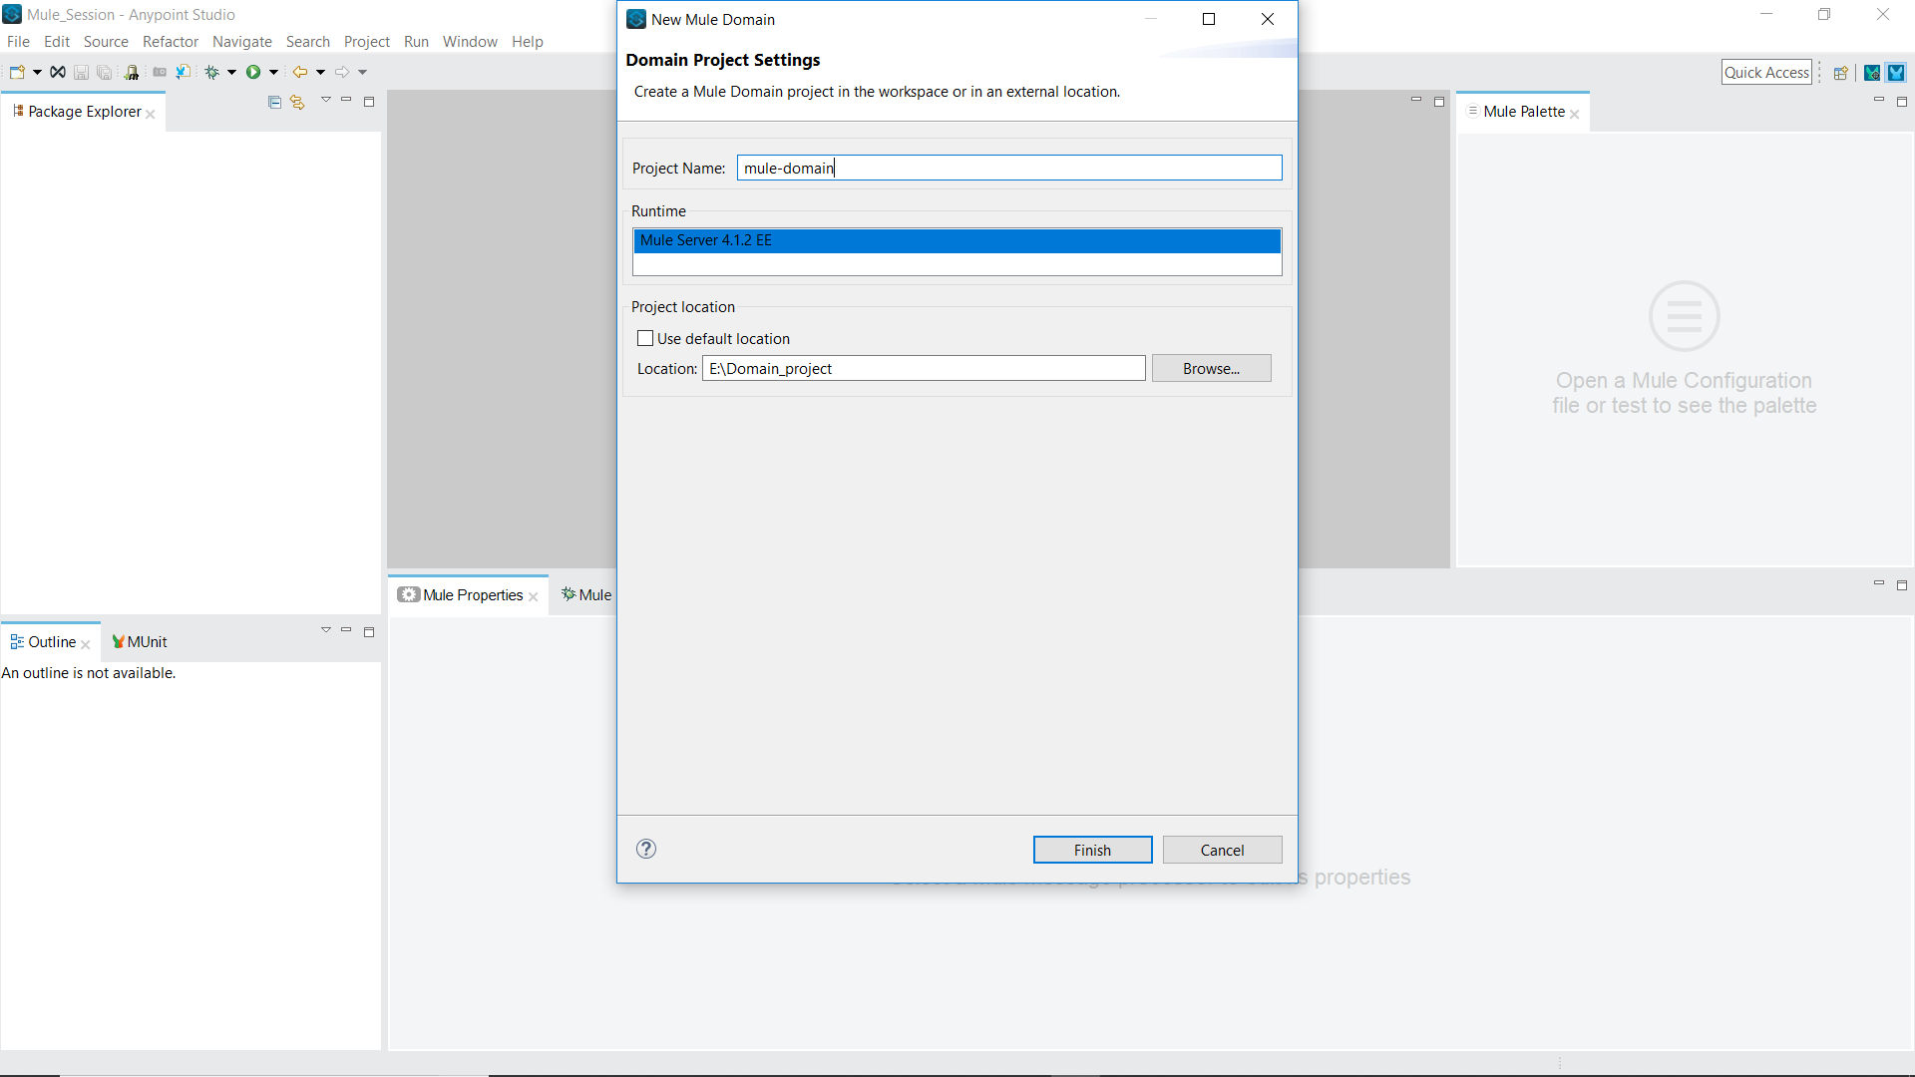The width and height of the screenshot is (1915, 1077).
Task: Select Mule Server 4.1.2 EE runtime
Action: point(956,240)
